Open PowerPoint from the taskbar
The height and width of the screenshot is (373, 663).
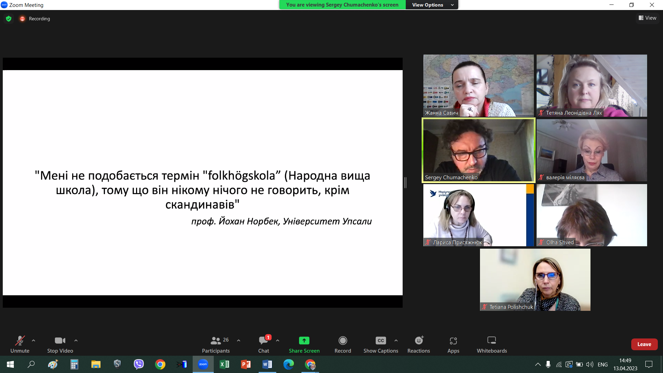246,364
